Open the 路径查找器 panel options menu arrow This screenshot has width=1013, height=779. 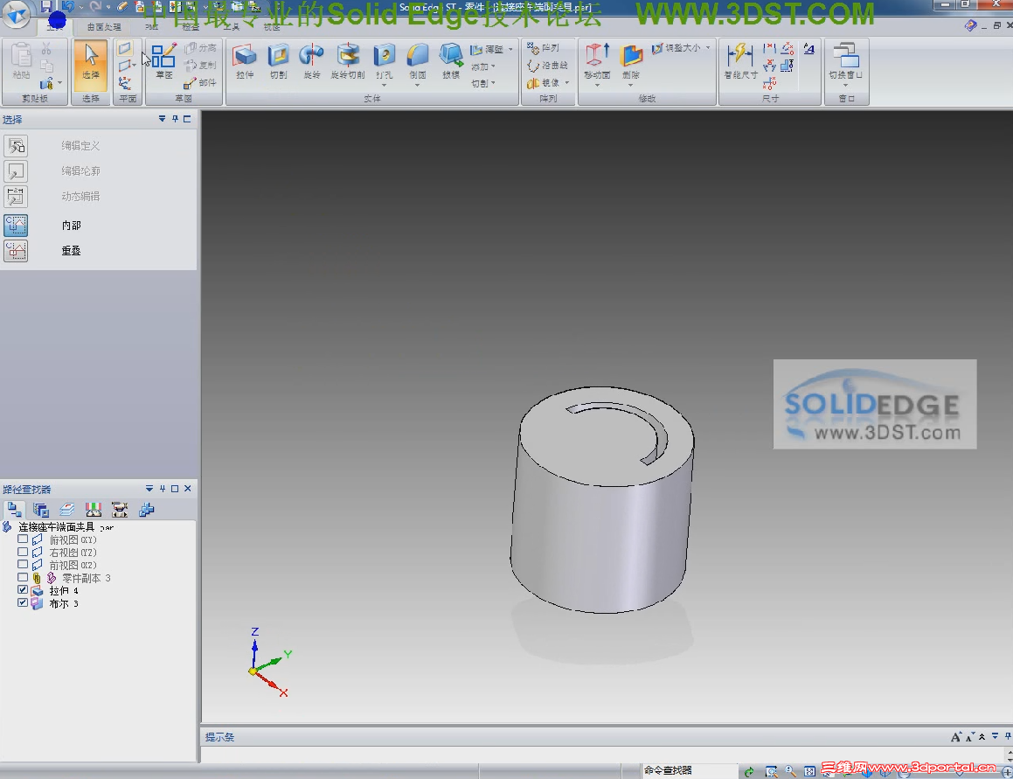point(149,489)
